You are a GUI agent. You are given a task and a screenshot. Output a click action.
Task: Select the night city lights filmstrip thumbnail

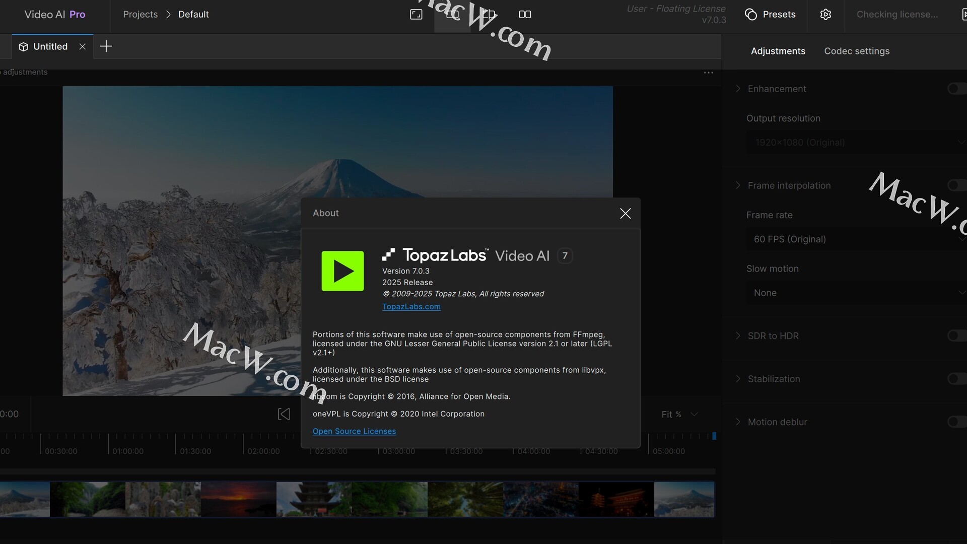tap(541, 499)
